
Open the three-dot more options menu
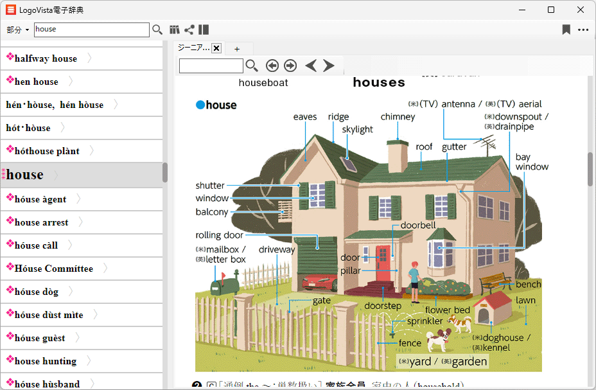point(583,30)
